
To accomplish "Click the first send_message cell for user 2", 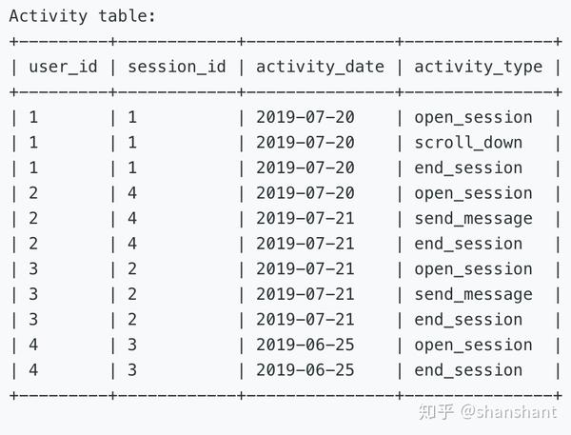I will click(473, 219).
